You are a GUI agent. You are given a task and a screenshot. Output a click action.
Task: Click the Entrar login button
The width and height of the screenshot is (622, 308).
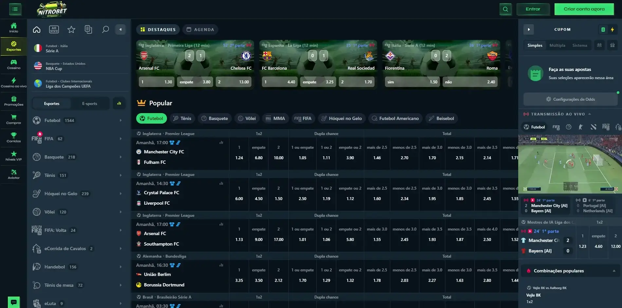click(533, 9)
